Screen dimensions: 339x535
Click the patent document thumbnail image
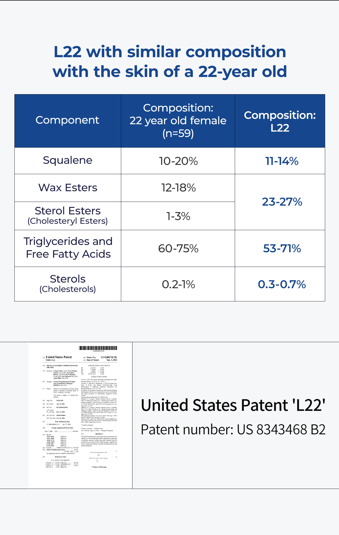(80, 415)
